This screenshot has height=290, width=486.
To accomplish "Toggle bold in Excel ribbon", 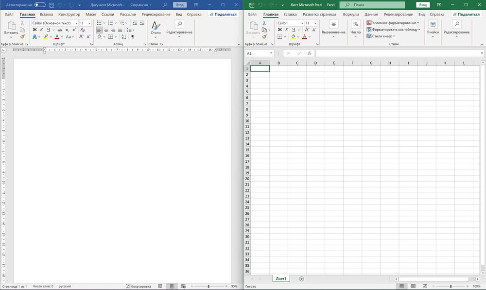I will [x=280, y=30].
